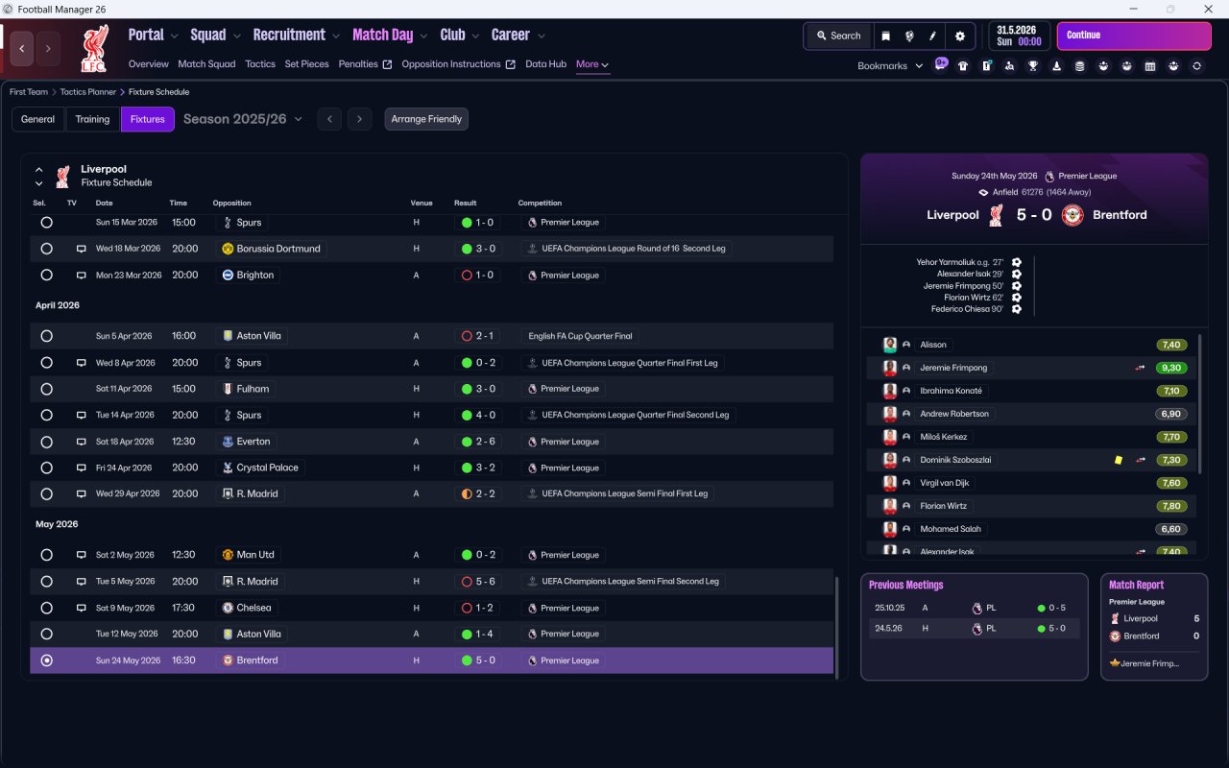Click the Arrange Friendly button
Viewport: 1229px width, 768px height.
(426, 119)
